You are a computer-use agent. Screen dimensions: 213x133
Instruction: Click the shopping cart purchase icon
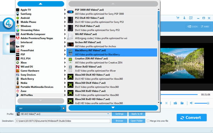pos(178,18)
